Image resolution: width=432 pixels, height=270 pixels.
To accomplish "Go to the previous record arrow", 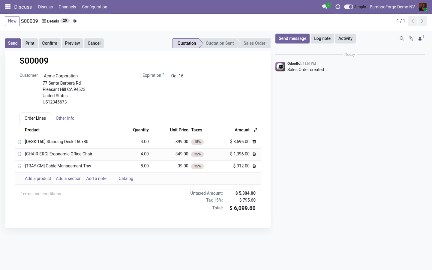I will point(412,21).
